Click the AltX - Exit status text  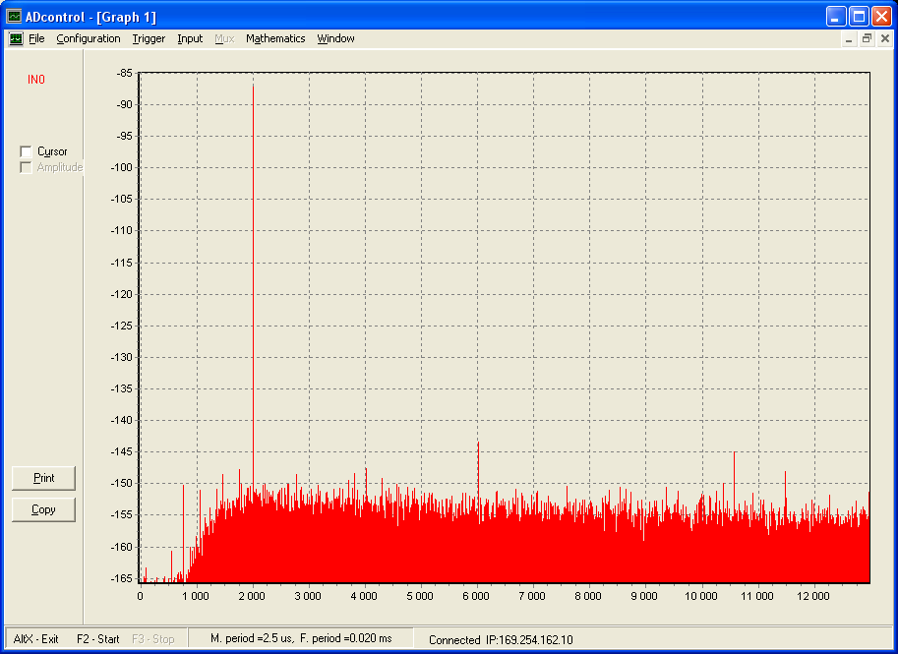[x=35, y=639]
